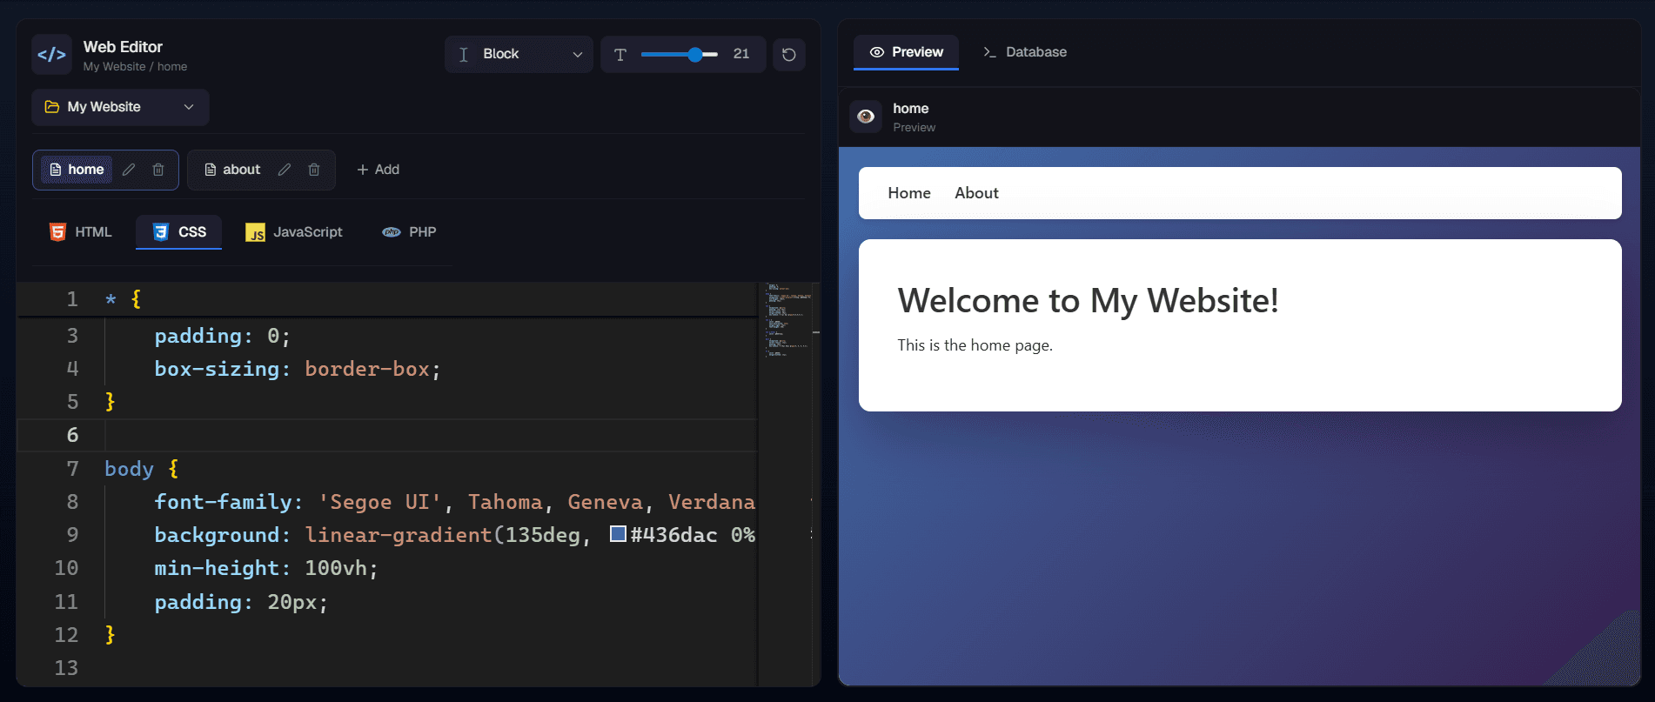The height and width of the screenshot is (702, 1655).
Task: Select the about page tab
Action: click(x=232, y=170)
